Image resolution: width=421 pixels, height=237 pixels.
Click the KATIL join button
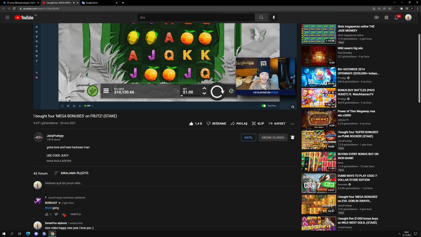[x=248, y=138]
